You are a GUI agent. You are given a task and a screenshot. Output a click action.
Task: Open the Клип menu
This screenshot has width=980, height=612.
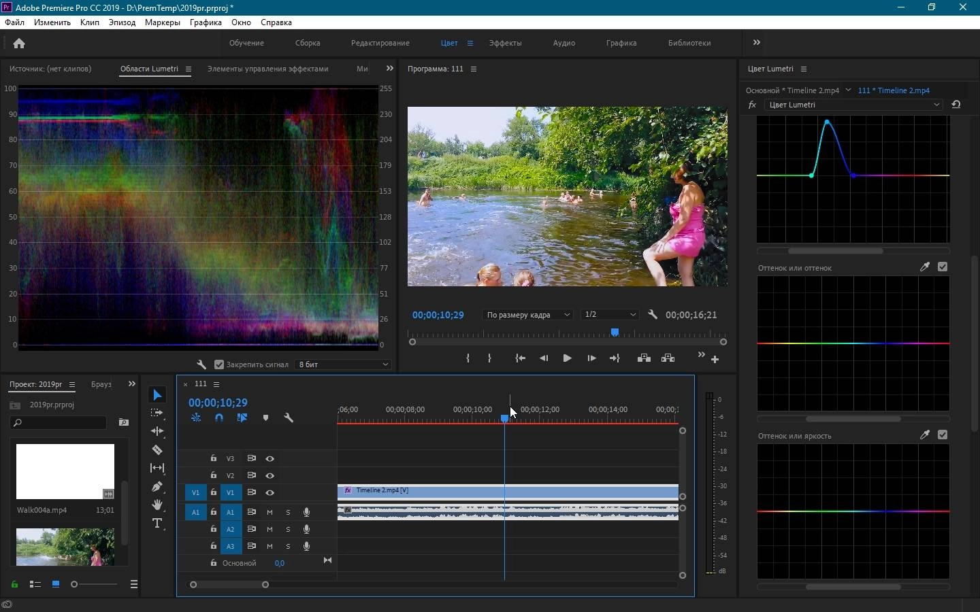click(x=90, y=22)
